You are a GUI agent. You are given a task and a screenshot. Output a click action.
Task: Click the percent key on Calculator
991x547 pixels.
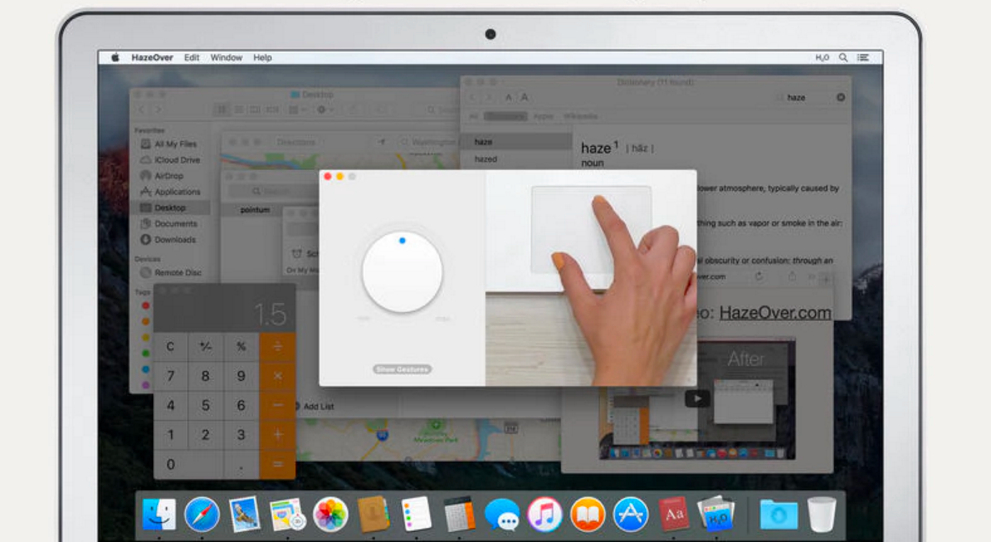(241, 346)
